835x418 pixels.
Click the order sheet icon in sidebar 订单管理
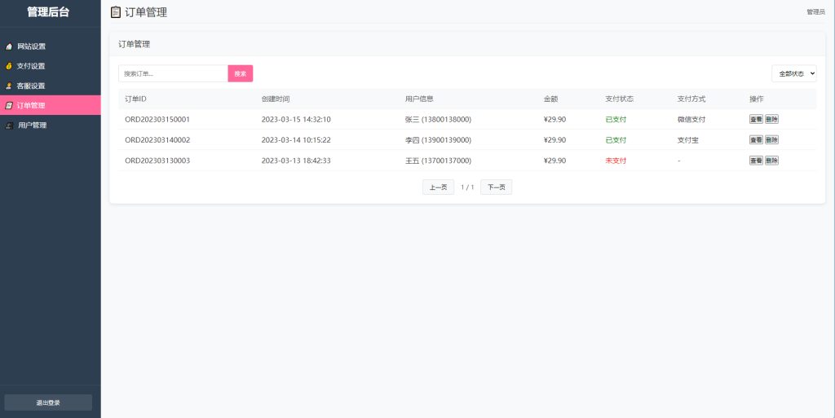click(x=9, y=105)
